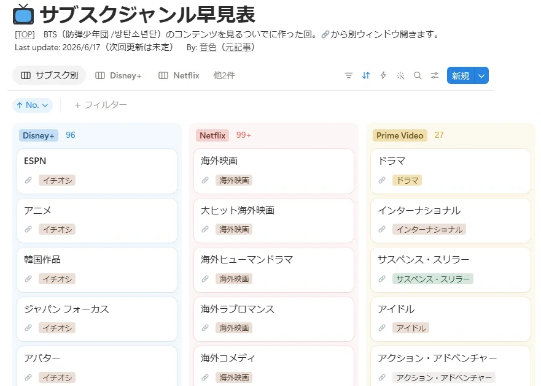Open the ESPN card
The width and height of the screenshot is (541, 386).
click(x=97, y=171)
